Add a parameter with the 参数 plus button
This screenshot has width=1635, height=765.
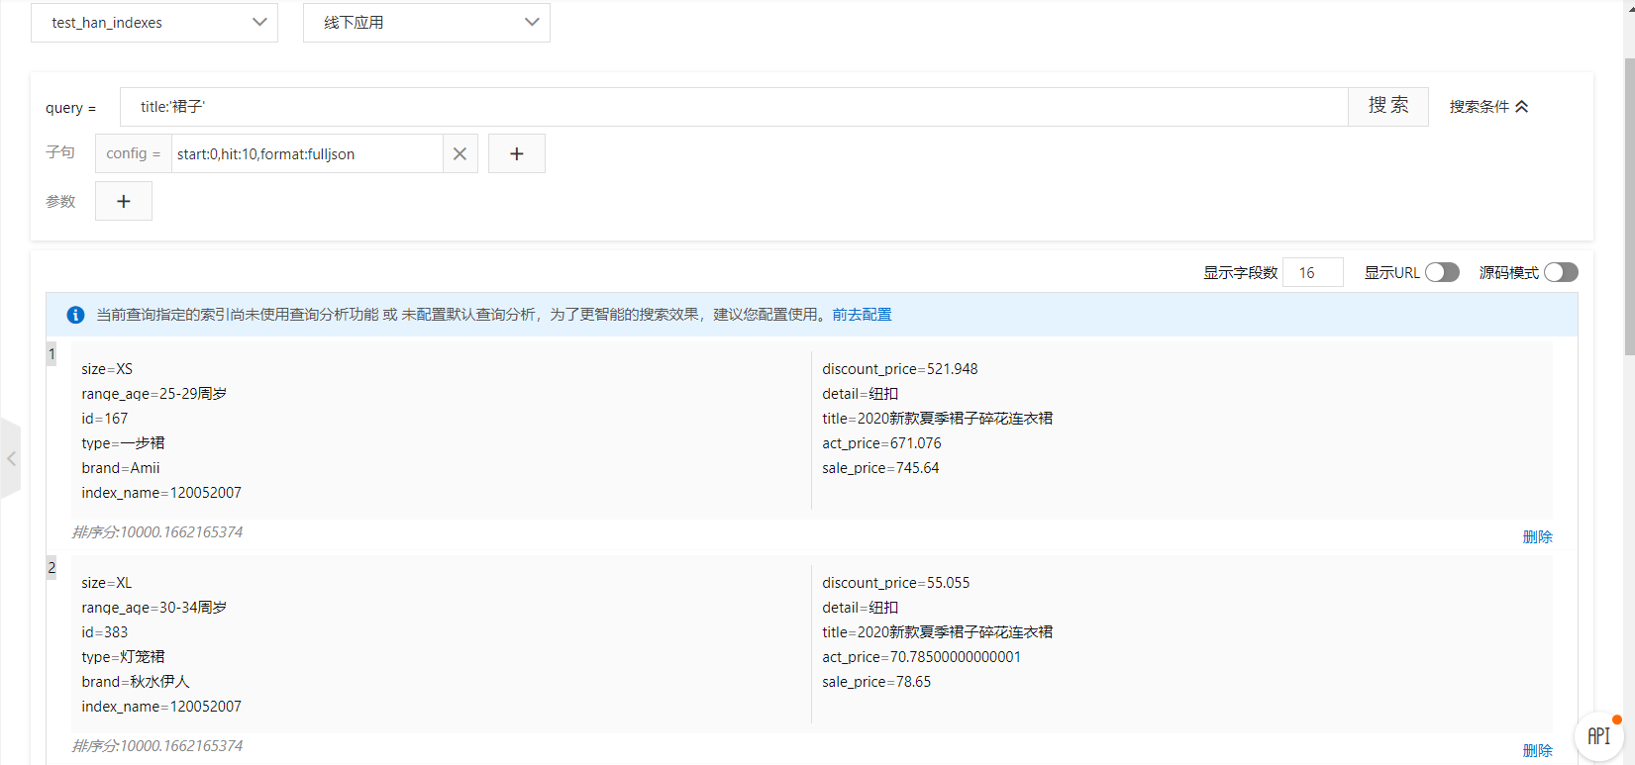124,201
